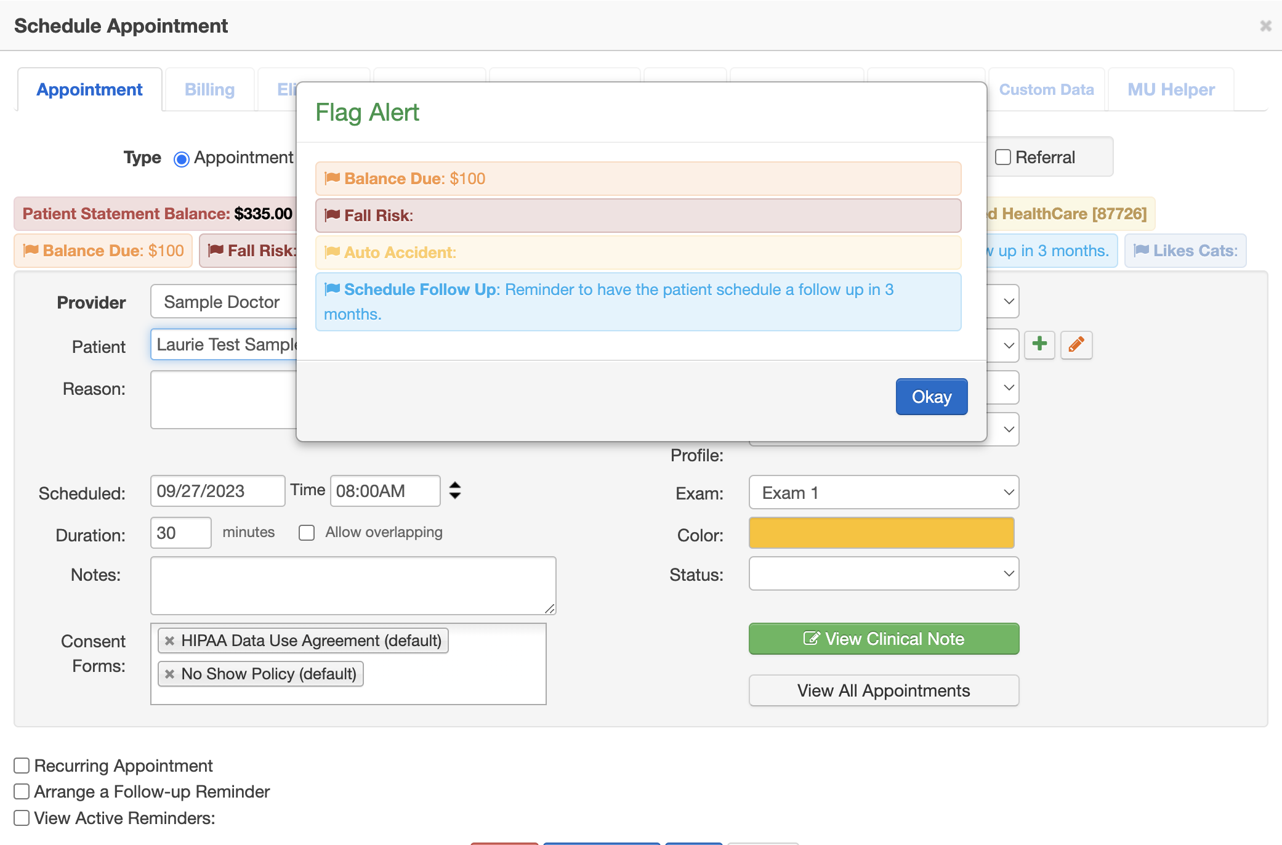Click the Fall Risk alert row

pyautogui.click(x=638, y=216)
